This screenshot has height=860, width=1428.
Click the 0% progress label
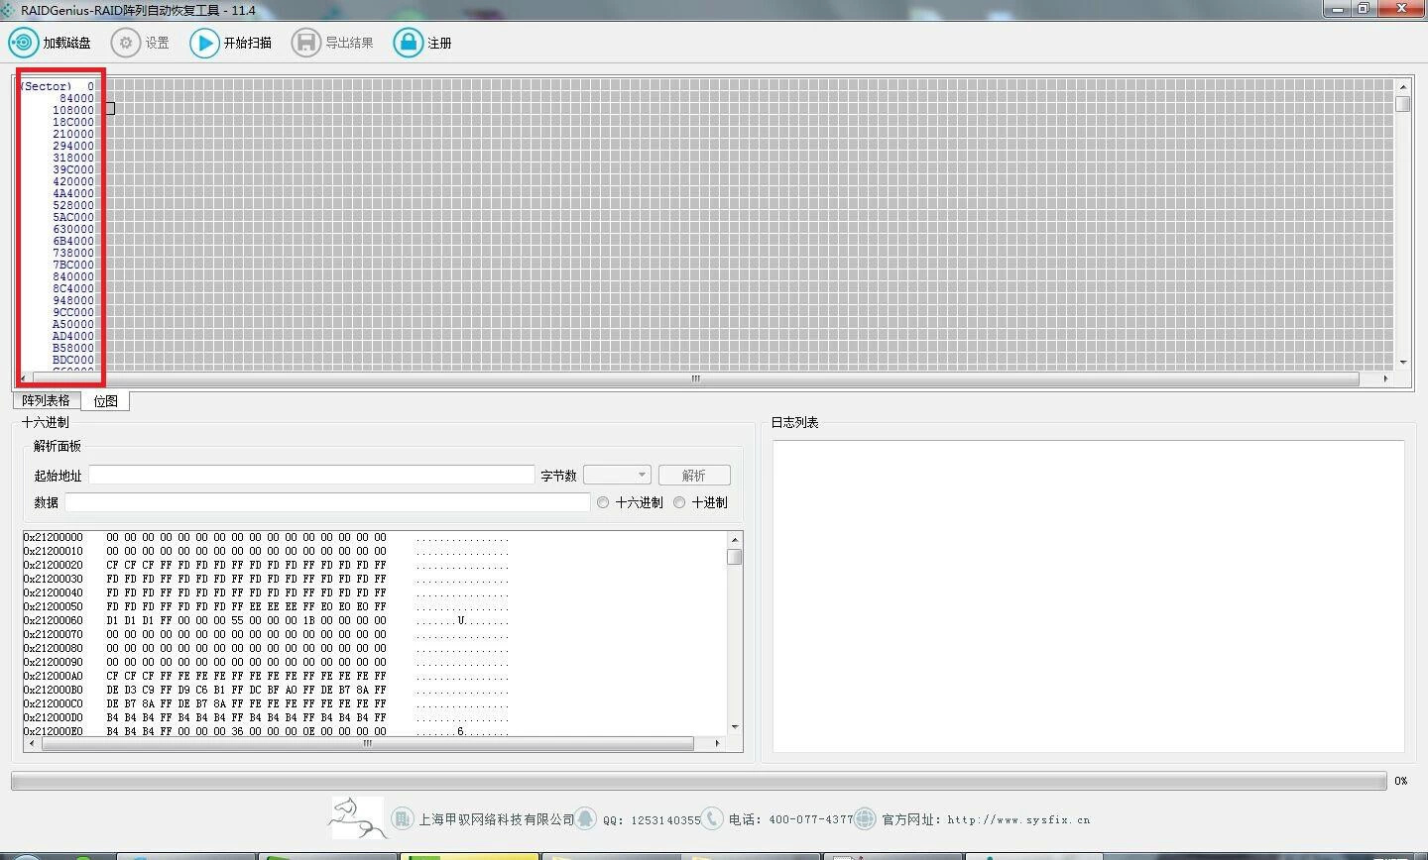pos(1400,781)
